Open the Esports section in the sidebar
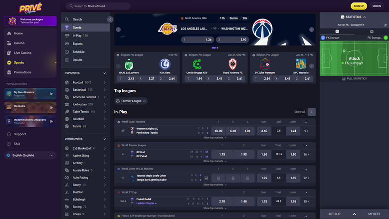The image size is (389, 219). tap(78, 43)
